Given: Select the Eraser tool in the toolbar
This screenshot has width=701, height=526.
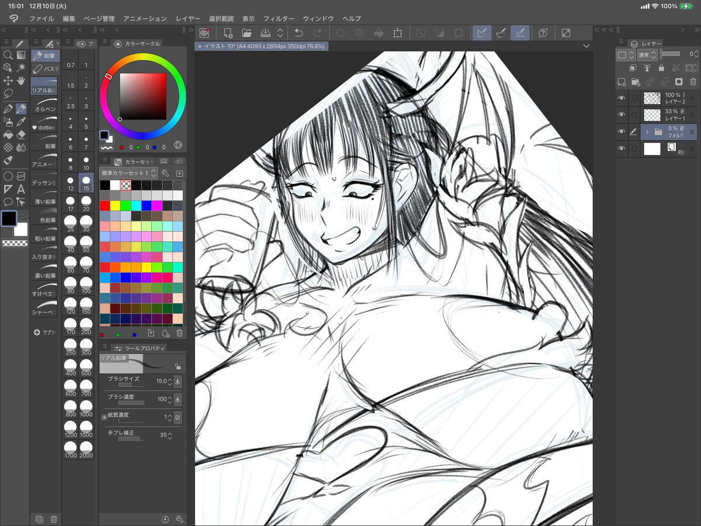Looking at the screenshot, I should tap(21, 136).
